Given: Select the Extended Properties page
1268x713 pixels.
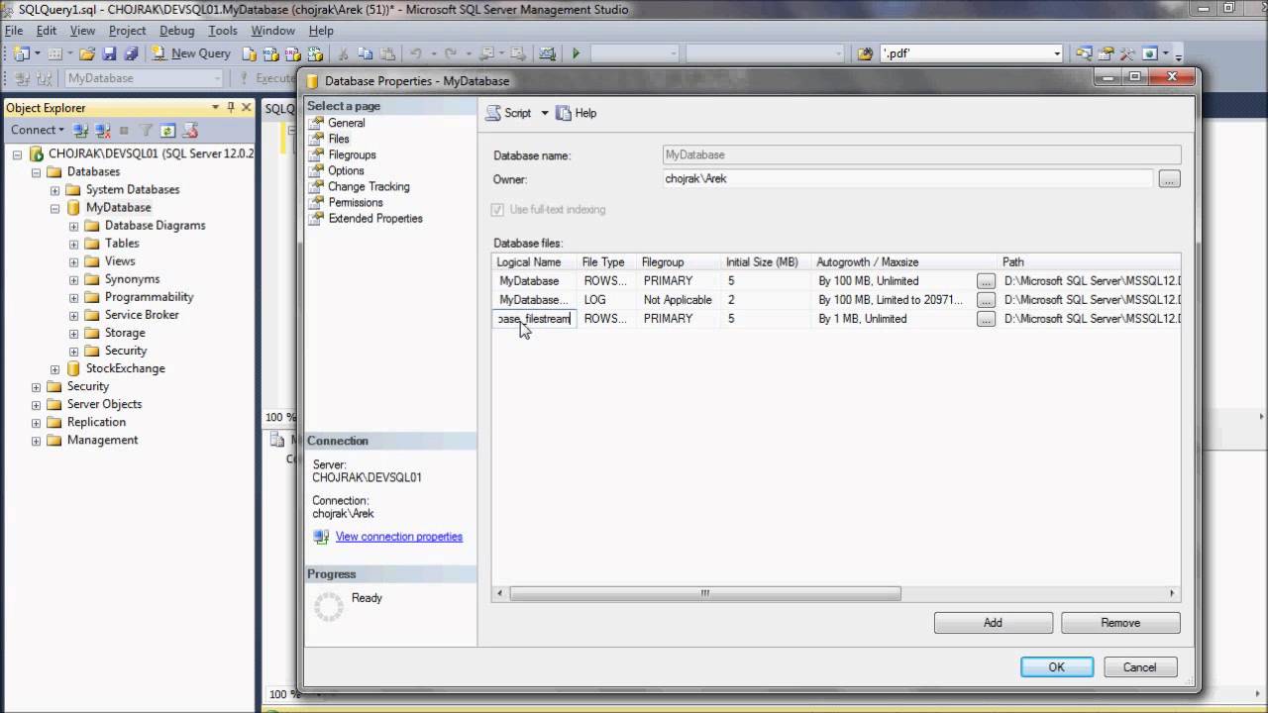Looking at the screenshot, I should (375, 218).
